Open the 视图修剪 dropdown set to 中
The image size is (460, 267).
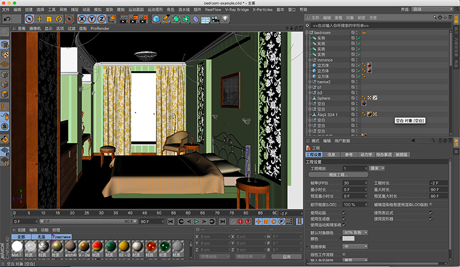355,247
